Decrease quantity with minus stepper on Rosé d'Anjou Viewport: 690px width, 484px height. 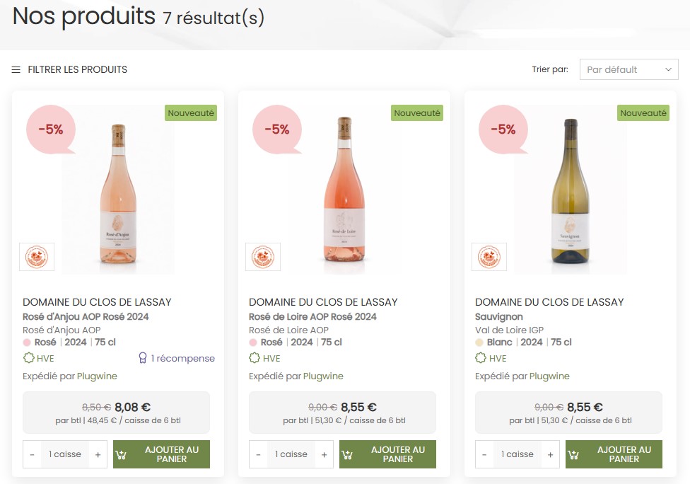[33, 454]
